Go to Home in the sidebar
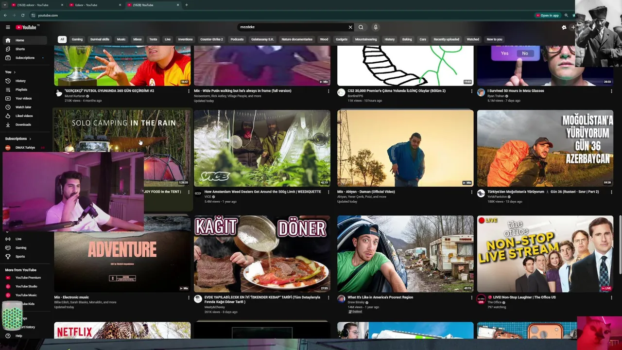622x350 pixels. click(x=26, y=40)
